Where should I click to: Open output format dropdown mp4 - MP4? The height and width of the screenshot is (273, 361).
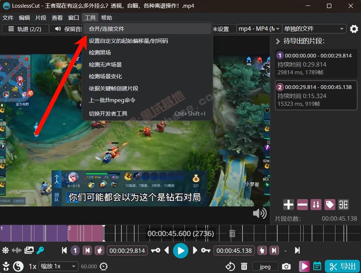259,29
